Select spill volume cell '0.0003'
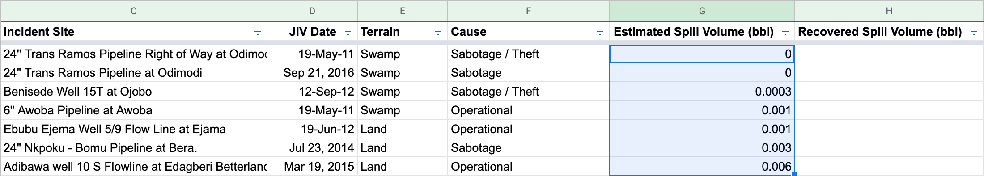 coord(702,92)
